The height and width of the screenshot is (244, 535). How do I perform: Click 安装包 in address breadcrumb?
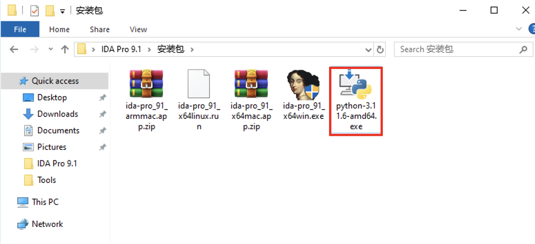click(x=171, y=49)
